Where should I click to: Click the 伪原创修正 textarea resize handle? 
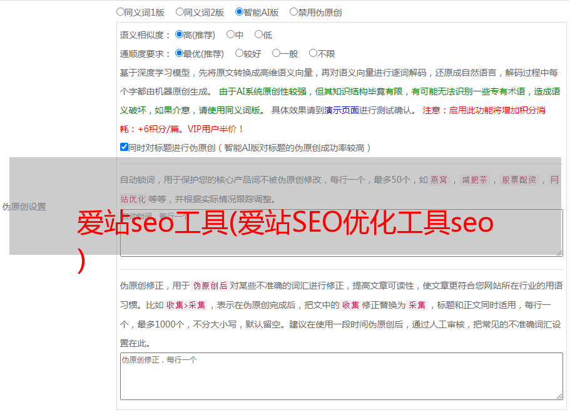559,397
